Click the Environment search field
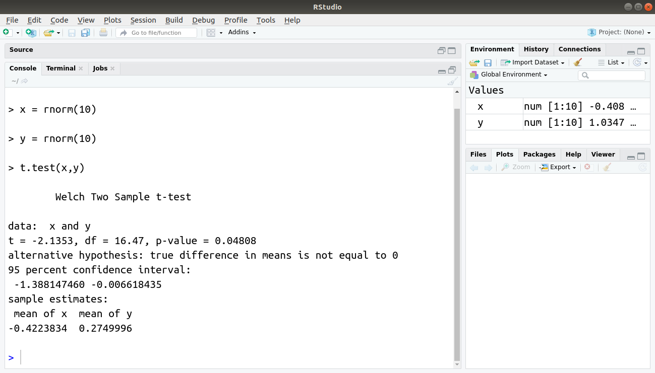Viewport: 655px width, 373px height. point(611,74)
